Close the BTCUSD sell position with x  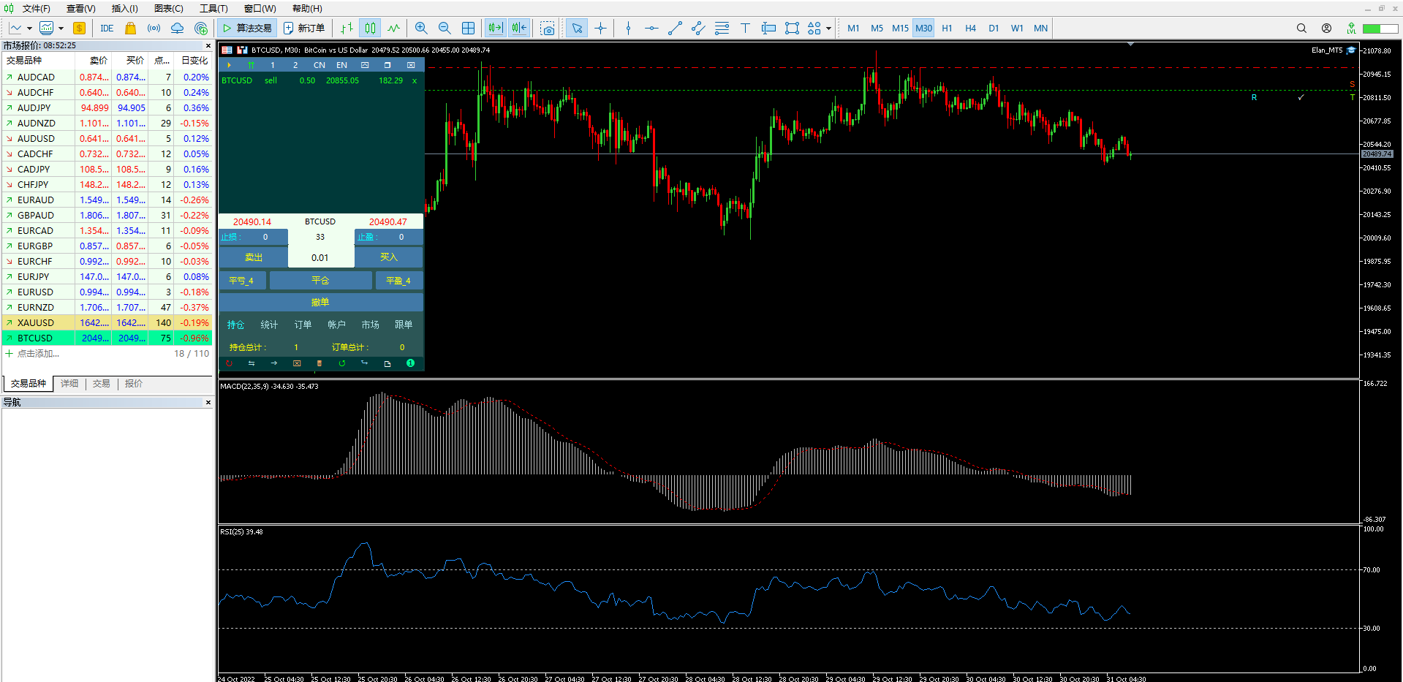(x=415, y=80)
